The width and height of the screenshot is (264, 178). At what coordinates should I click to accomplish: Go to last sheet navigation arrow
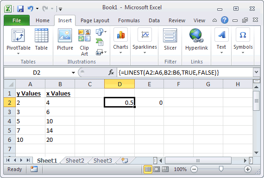[x=28, y=160]
